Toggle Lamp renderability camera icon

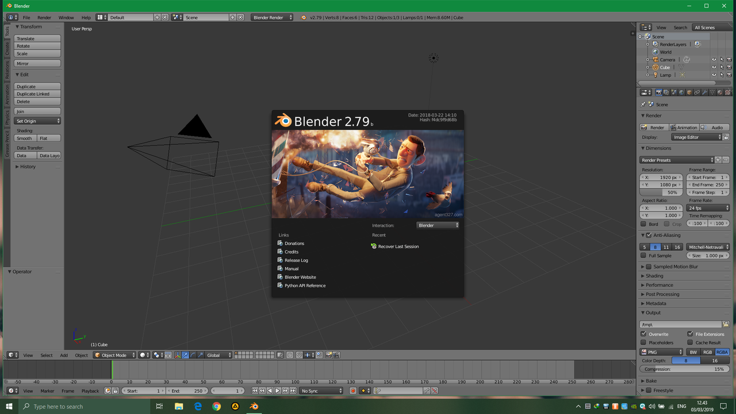(x=729, y=75)
